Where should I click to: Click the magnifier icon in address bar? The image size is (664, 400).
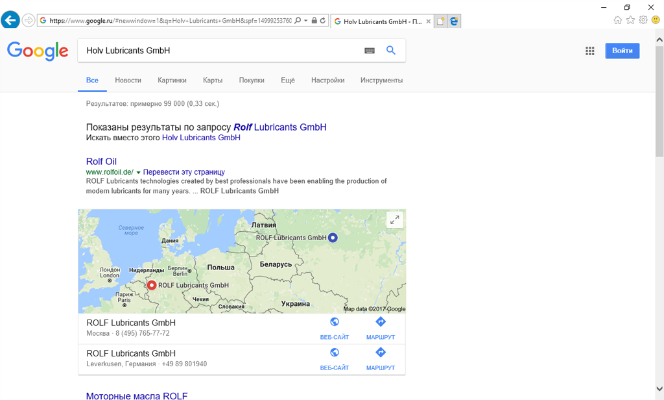(x=298, y=20)
